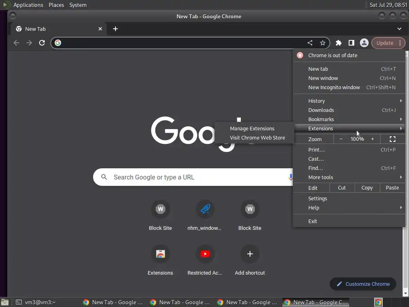Expand the Bookmarks submenu
The image size is (409, 307).
click(x=349, y=119)
